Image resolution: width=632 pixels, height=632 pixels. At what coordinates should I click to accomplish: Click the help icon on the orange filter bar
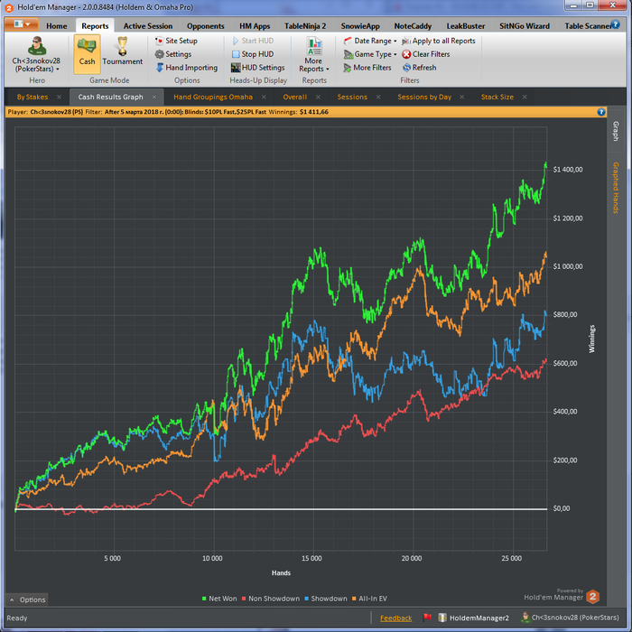[600, 112]
